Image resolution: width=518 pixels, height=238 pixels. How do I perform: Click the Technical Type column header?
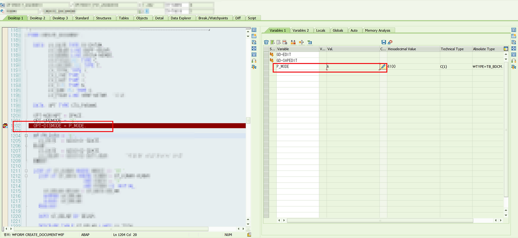[x=456, y=49]
